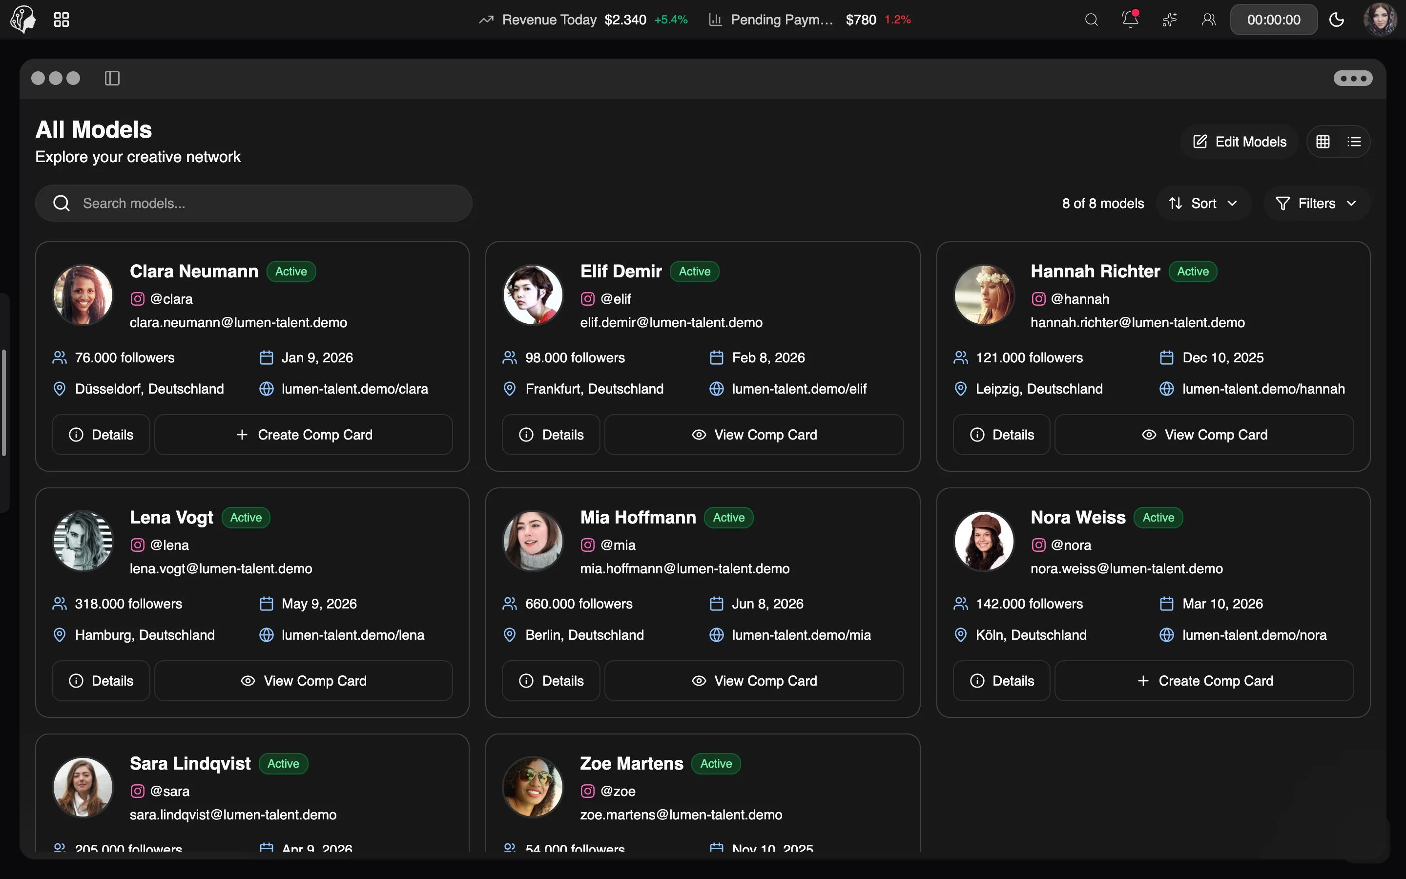Click the AI sparkles icon in top bar

click(1170, 20)
